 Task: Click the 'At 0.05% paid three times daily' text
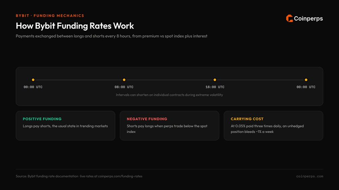267,129
